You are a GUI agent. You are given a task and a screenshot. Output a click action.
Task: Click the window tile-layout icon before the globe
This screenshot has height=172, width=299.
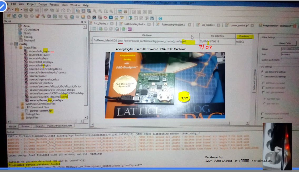[x=152, y=18]
